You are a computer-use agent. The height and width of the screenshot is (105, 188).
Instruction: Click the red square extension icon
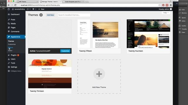click(x=167, y=5)
